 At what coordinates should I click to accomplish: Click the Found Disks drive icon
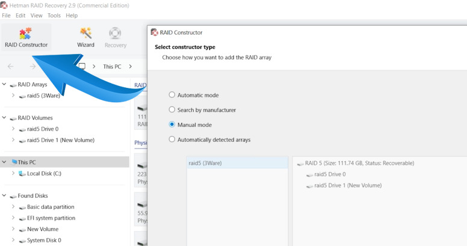coord(13,196)
